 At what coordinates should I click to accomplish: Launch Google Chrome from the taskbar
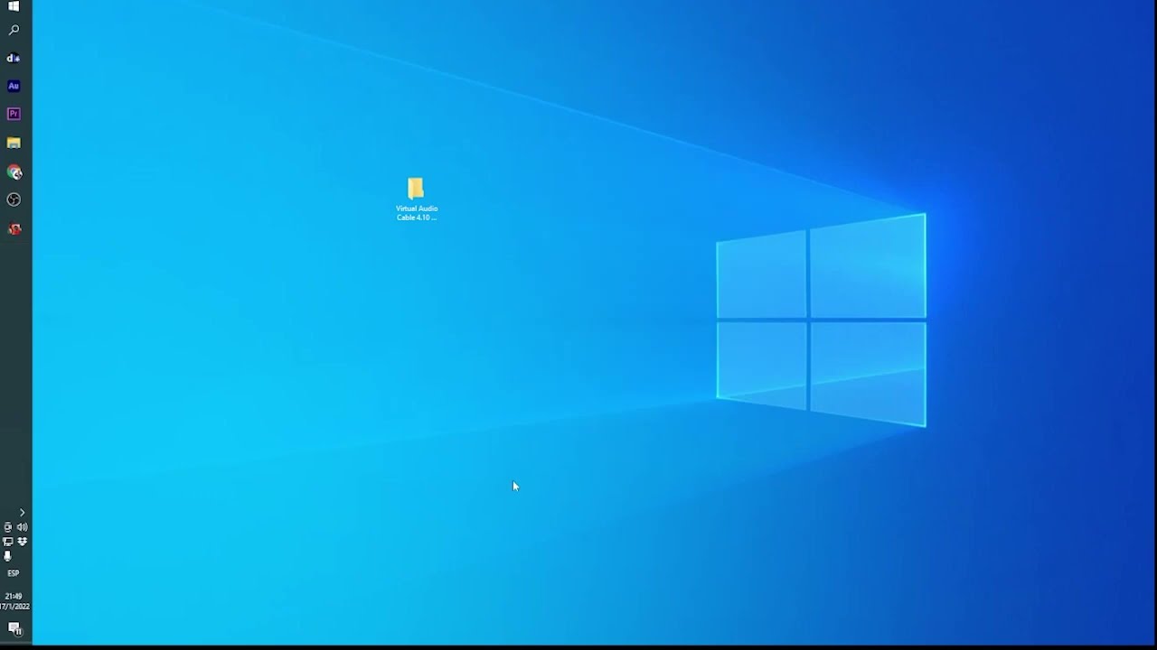click(x=14, y=172)
